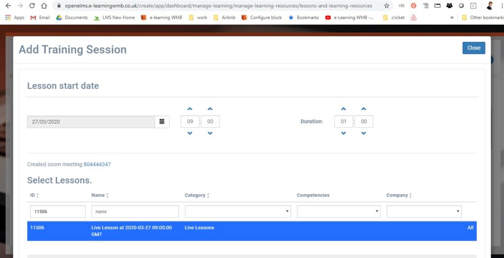Open the Apps shortcut in the bookmarks bar
Viewport: 504px width, 258px height.
15,18
